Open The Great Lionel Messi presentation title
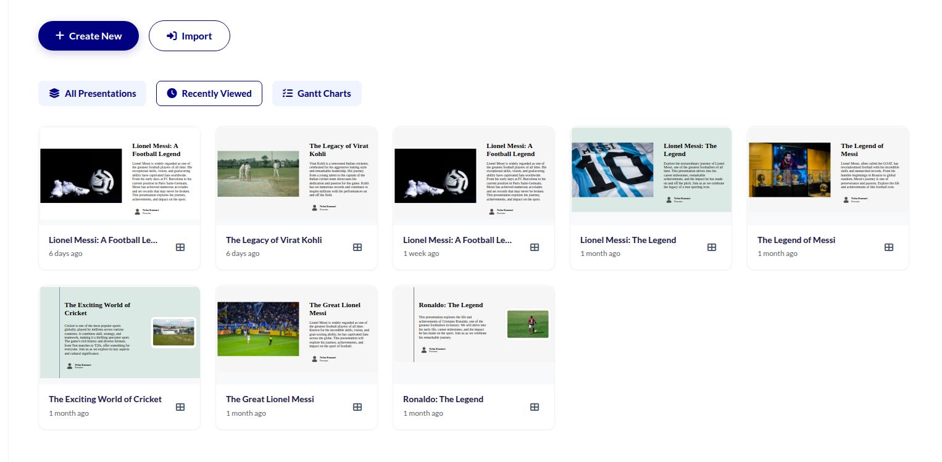Viewport: 942px width, 462px height. coord(270,399)
